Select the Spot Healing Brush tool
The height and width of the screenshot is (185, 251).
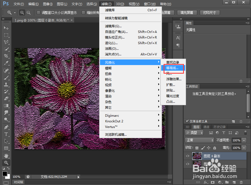point(6,70)
